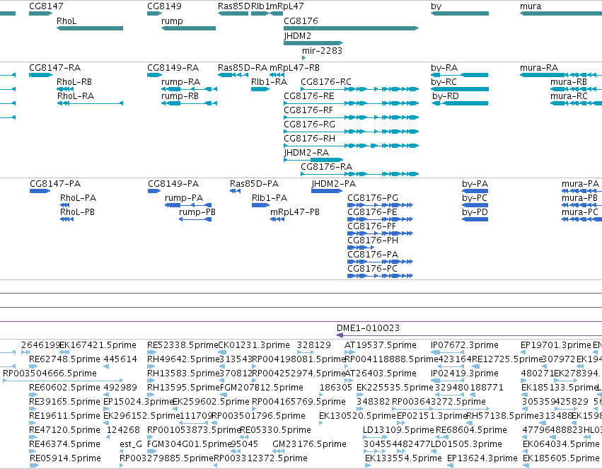Select the Rlb1-PA protein feature
The height and width of the screenshot is (469, 602).
(261, 205)
